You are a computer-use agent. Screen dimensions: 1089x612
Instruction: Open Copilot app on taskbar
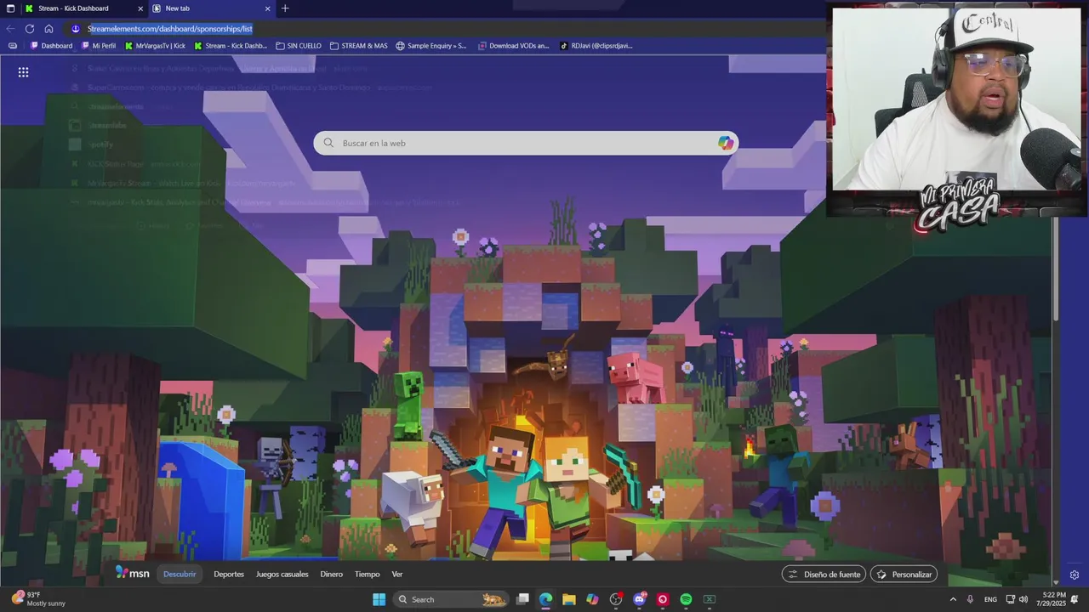coord(592,599)
